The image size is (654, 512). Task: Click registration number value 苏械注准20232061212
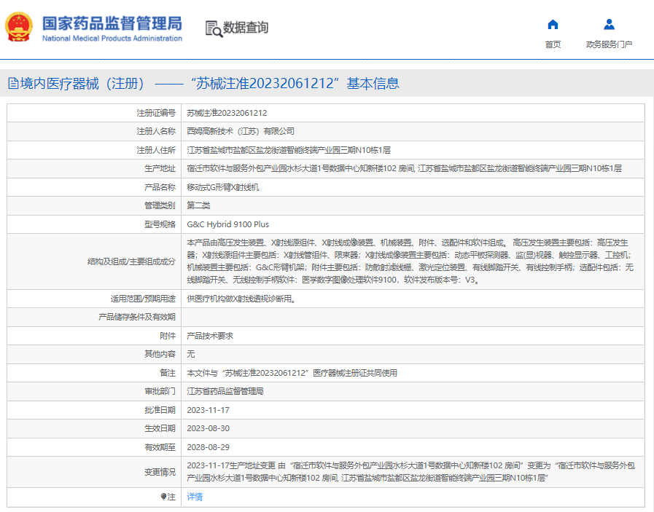[227, 113]
